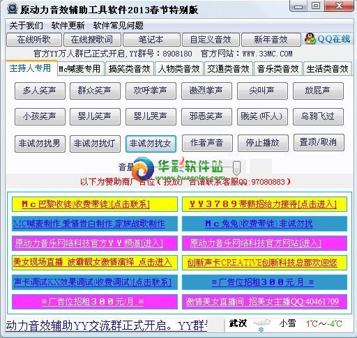The image size is (357, 338).
Task: Click the 小雪 weather condition text
Action: coord(287,323)
